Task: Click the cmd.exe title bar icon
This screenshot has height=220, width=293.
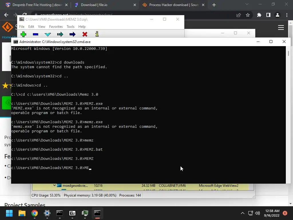Action: [16, 42]
